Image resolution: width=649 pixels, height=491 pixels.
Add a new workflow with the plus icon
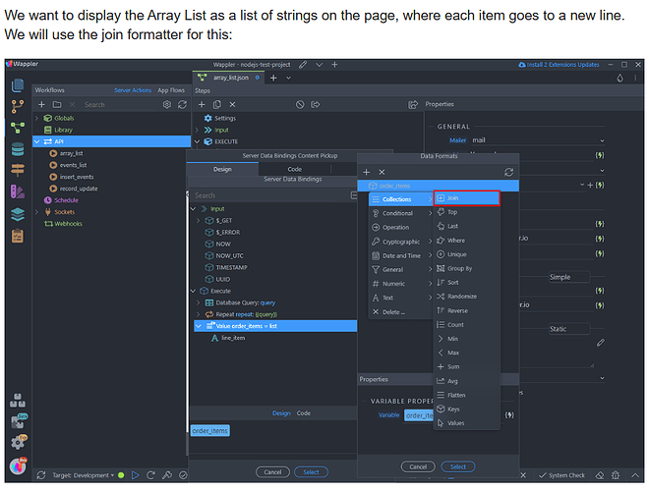[41, 104]
